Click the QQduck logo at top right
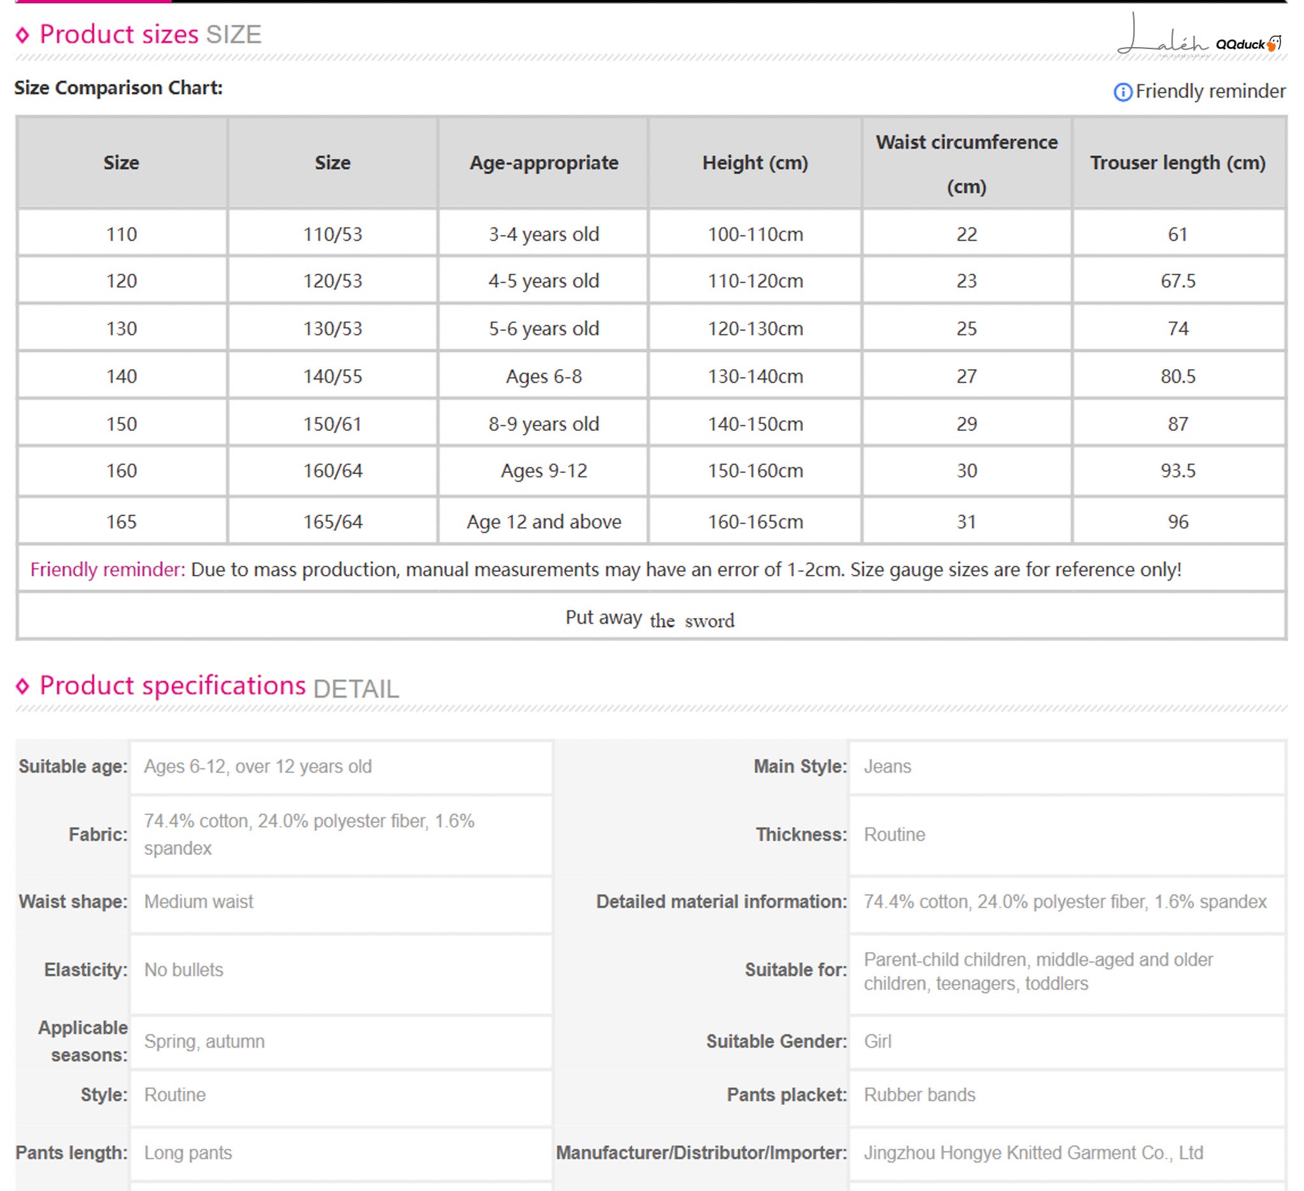The height and width of the screenshot is (1191, 1304). (1249, 44)
